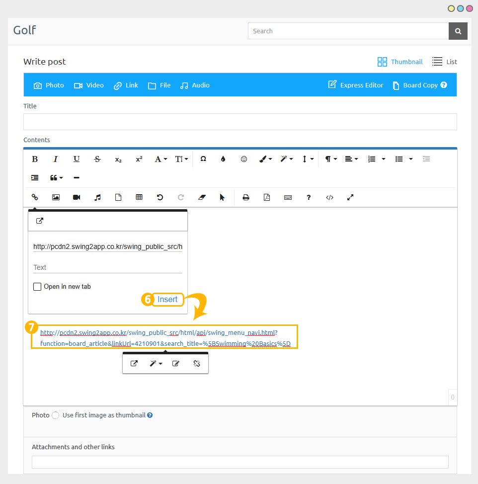The width and height of the screenshot is (478, 484).
Task: Insert special characters with omega icon
Action: tap(203, 159)
